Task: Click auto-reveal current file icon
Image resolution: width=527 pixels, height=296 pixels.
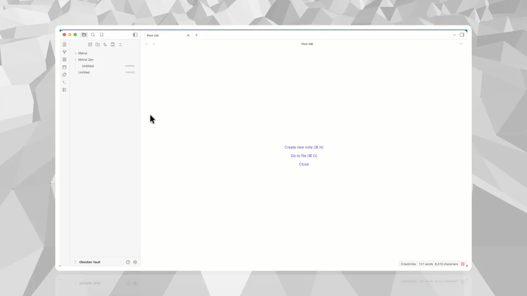Action: pos(113,44)
